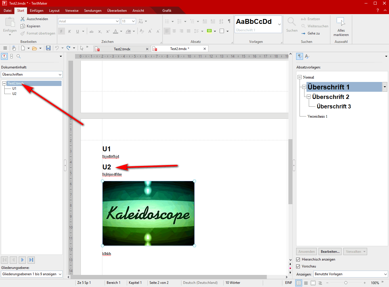389x287 pixels.
Task: Click the last-heading navigation arrow
Action: pyautogui.click(x=31, y=260)
